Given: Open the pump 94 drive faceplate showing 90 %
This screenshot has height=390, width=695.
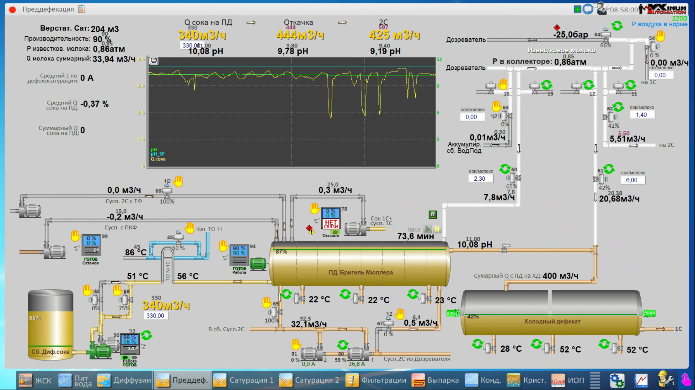Looking at the screenshot, I should click(239, 255).
